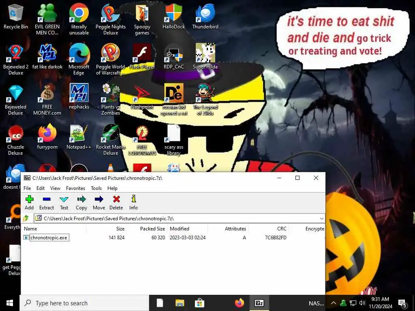The width and height of the screenshot is (415, 311).
Task: Open the Windows Start button
Action: click(10, 303)
